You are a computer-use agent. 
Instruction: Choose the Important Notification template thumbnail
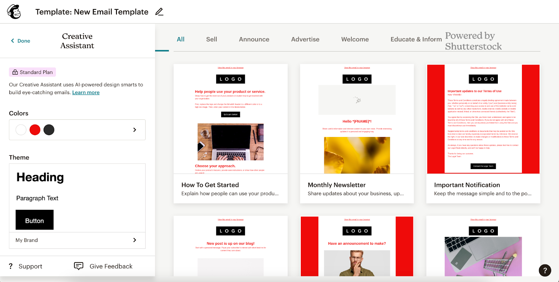483,119
